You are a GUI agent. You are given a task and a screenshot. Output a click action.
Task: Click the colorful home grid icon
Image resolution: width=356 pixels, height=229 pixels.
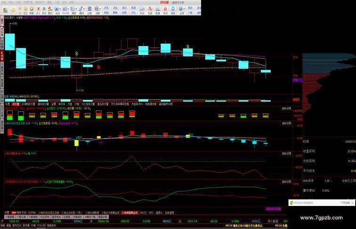5,10
